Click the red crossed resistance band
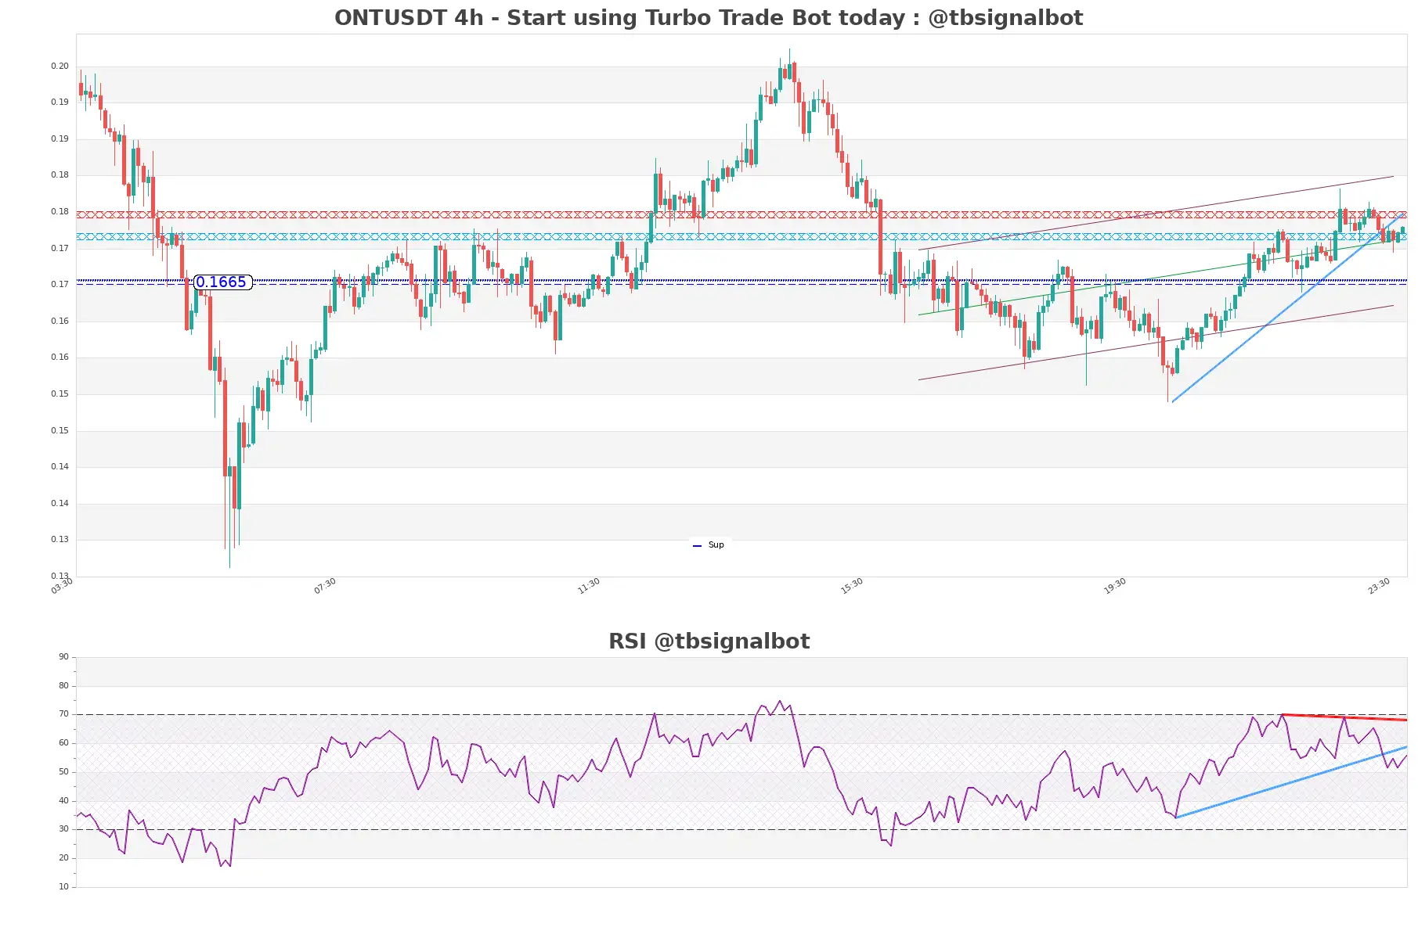 741,214
